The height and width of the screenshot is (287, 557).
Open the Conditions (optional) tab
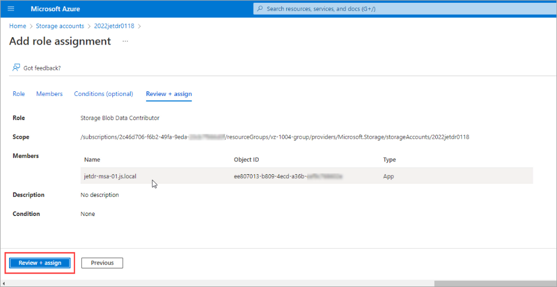[x=103, y=94]
